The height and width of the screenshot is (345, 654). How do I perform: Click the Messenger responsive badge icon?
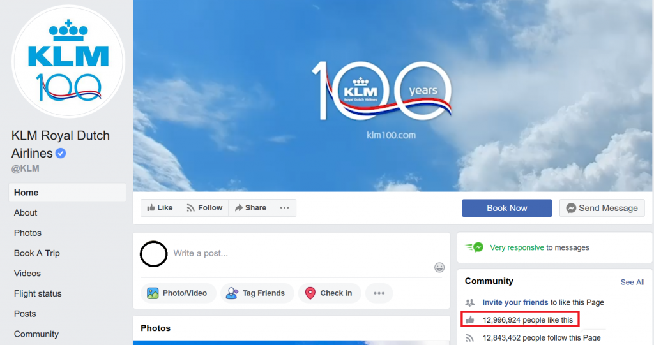tap(475, 247)
